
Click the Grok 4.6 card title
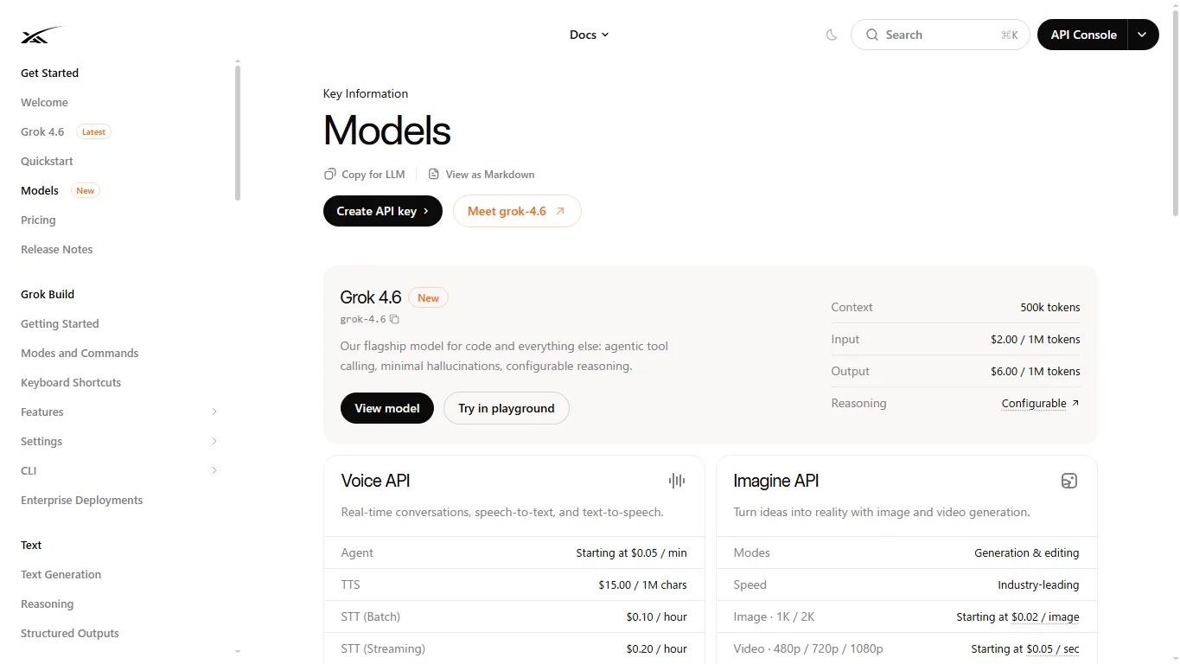pyautogui.click(x=371, y=297)
